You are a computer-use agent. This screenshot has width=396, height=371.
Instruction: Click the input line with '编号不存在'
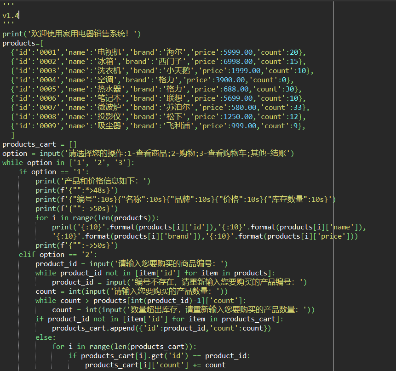(x=179, y=282)
